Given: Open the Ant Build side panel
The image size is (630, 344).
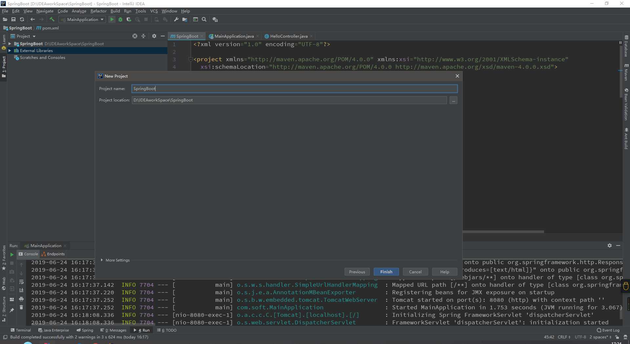Looking at the screenshot, I should tap(626, 138).
